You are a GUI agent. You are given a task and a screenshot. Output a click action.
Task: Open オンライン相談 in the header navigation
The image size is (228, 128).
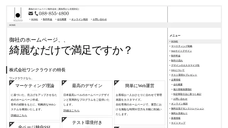click(x=79, y=20)
